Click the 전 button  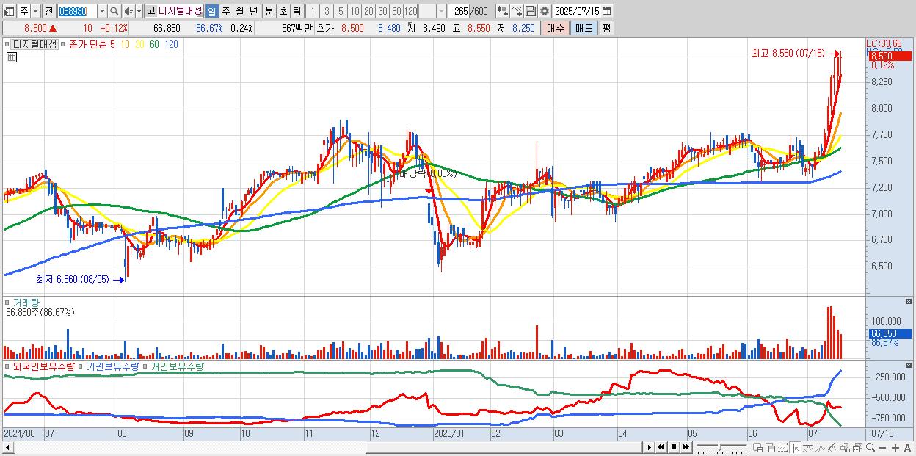(48, 12)
